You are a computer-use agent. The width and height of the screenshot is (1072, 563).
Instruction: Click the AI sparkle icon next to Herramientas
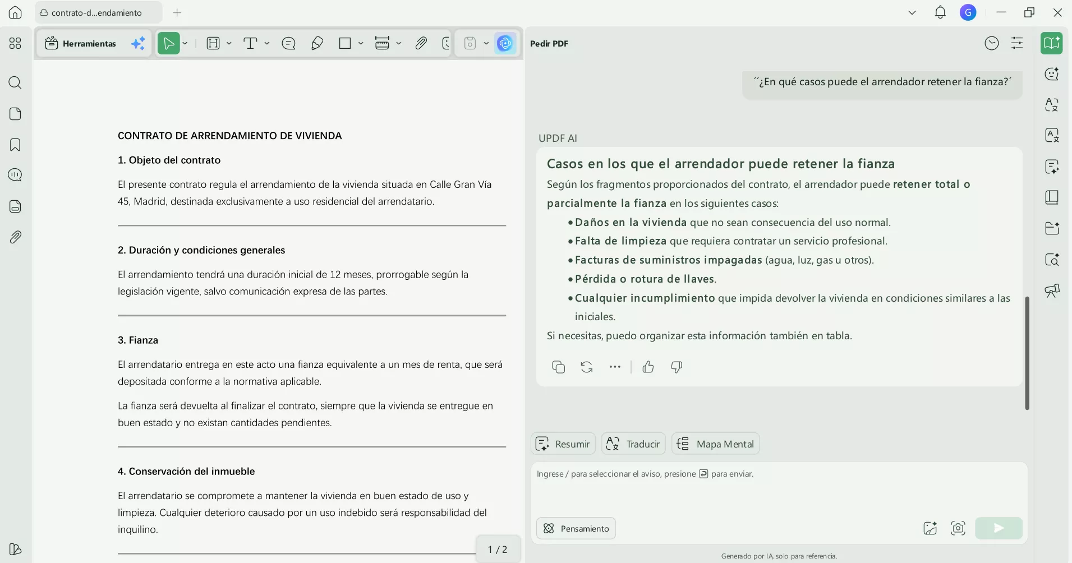coord(138,43)
